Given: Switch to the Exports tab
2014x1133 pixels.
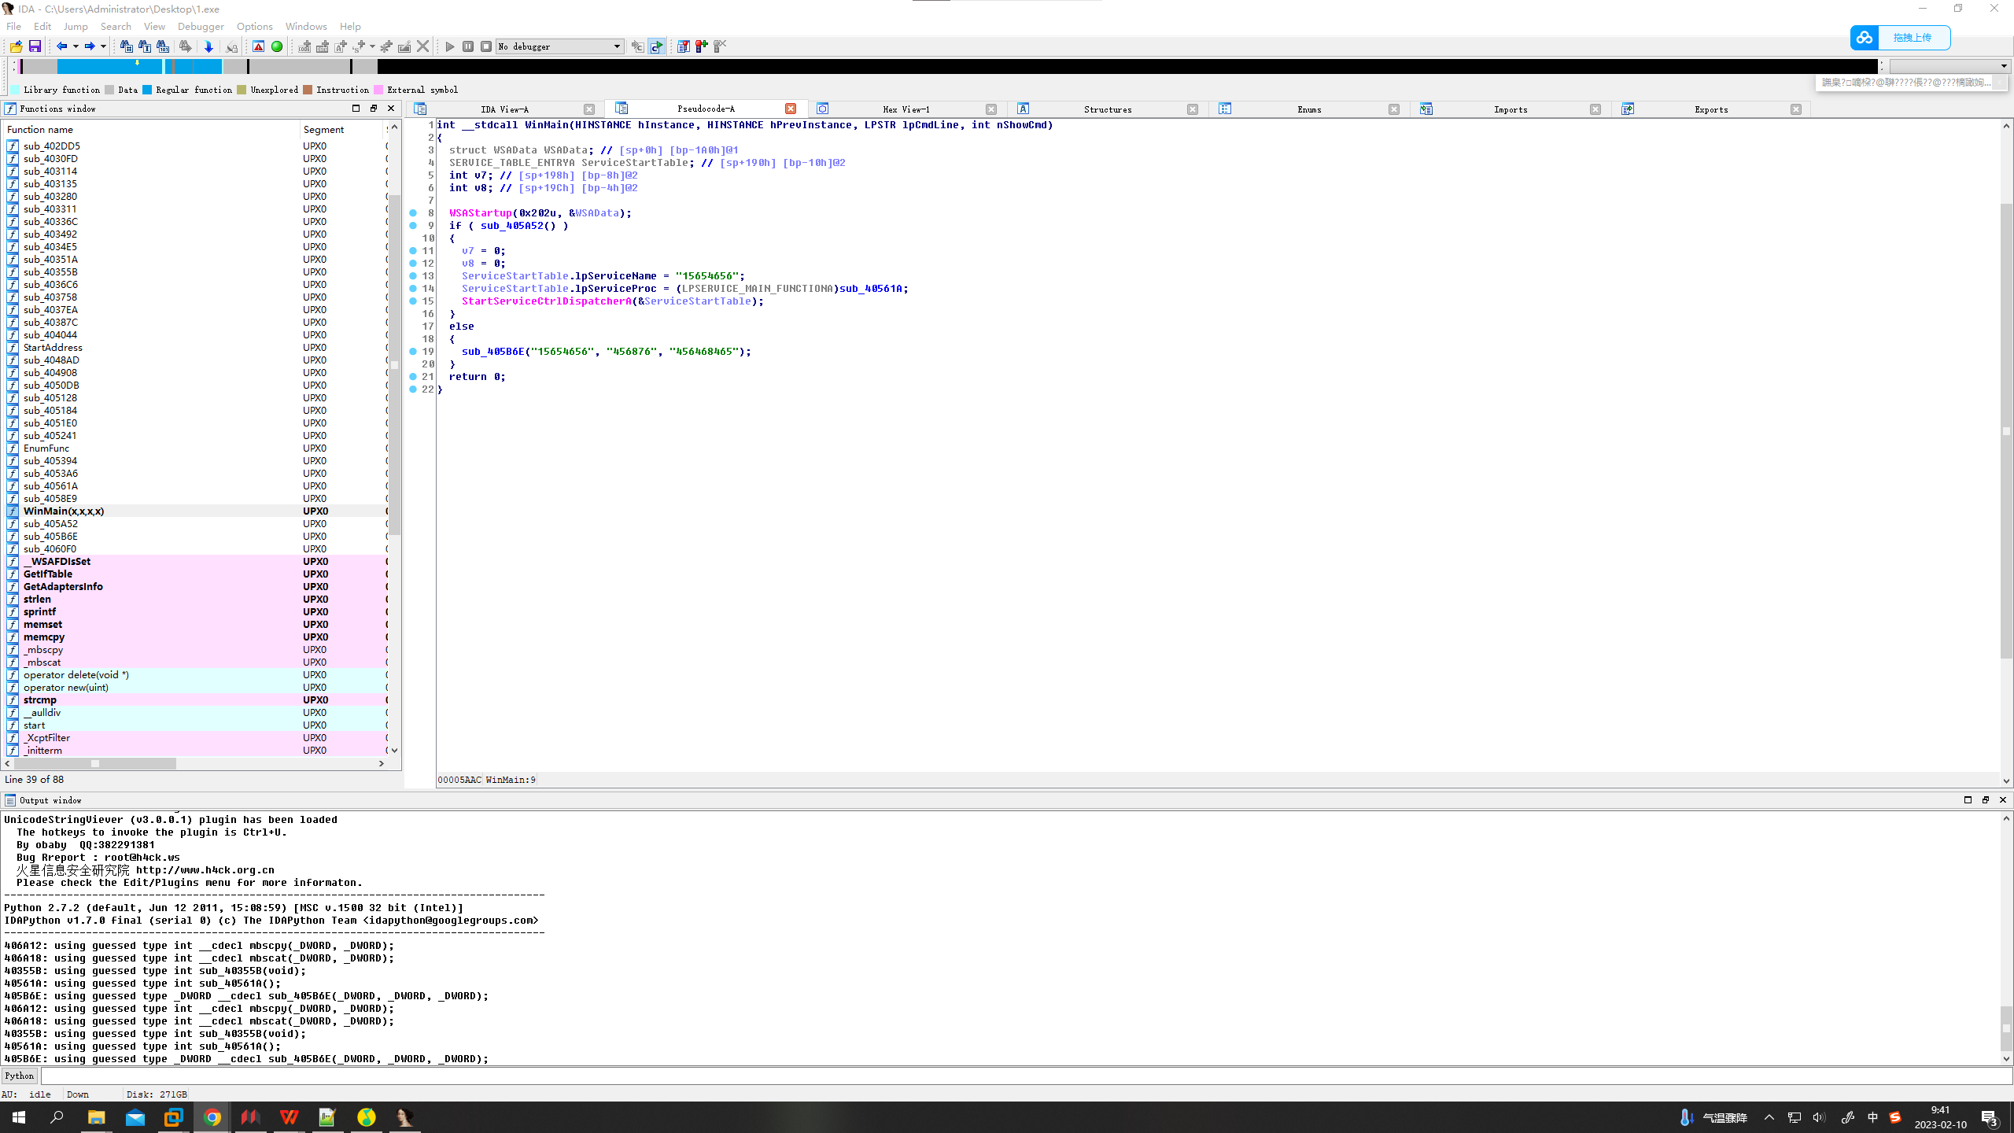Looking at the screenshot, I should point(1711,109).
